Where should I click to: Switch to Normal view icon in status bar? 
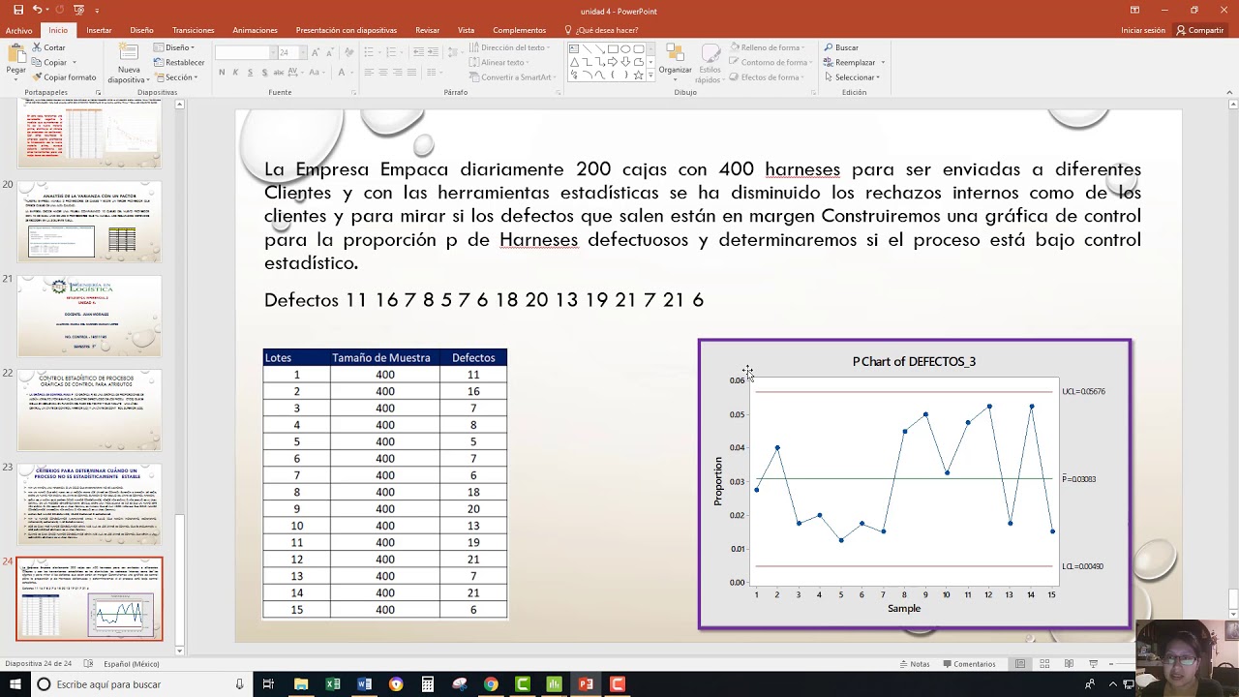[1020, 664]
